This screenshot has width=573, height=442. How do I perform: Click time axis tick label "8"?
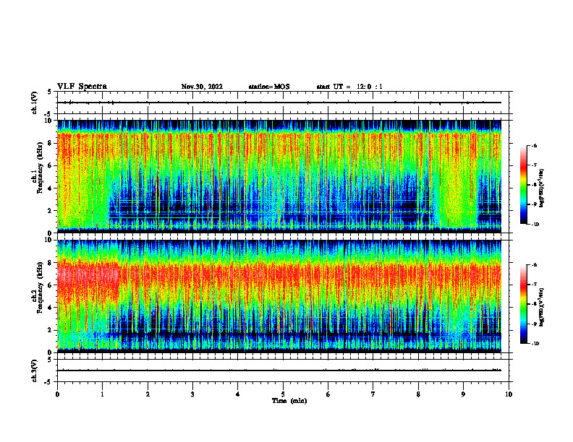[x=418, y=394]
